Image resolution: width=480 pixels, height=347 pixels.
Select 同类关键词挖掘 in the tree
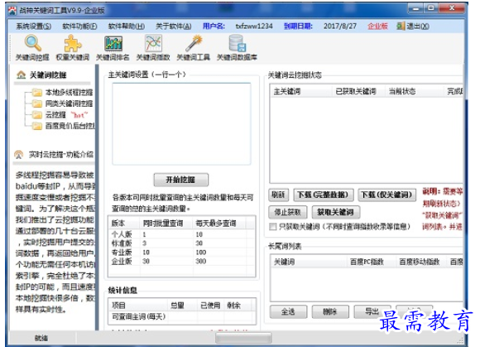tap(69, 104)
